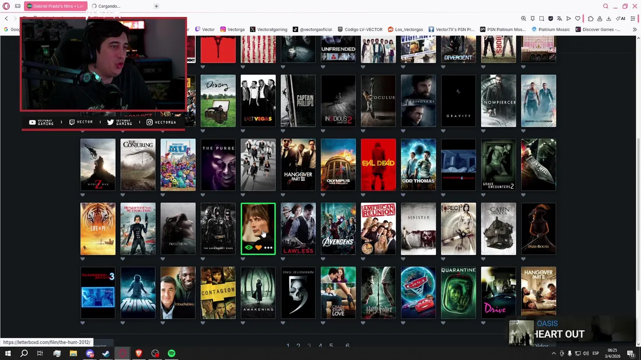The width and height of the screenshot is (641, 360).
Task: Open the Contagion poster
Action: pyautogui.click(x=218, y=293)
